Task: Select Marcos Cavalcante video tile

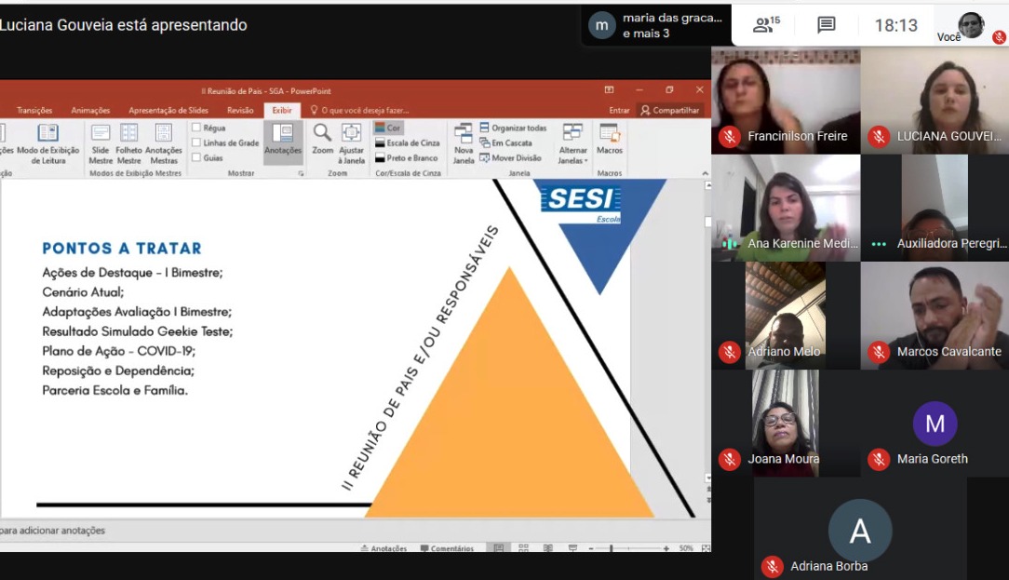Action: [935, 316]
